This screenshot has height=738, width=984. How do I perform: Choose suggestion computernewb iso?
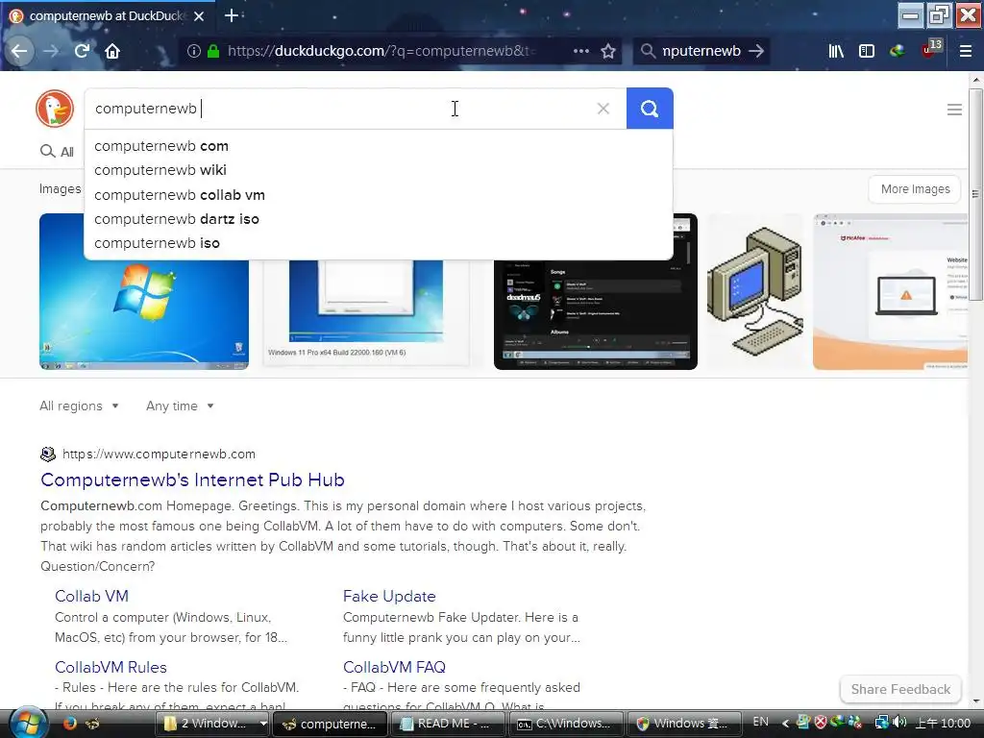pos(379,243)
